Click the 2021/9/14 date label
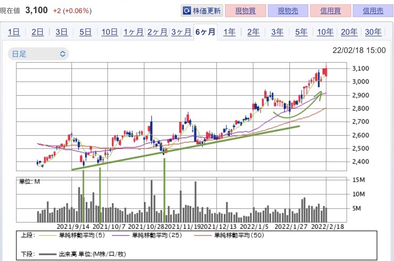This screenshot has width=394, height=261. click(x=73, y=226)
